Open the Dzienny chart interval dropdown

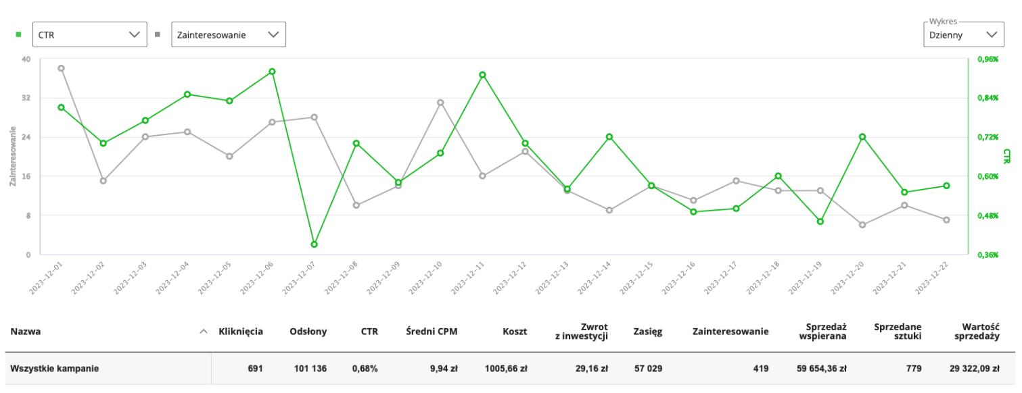click(x=962, y=34)
